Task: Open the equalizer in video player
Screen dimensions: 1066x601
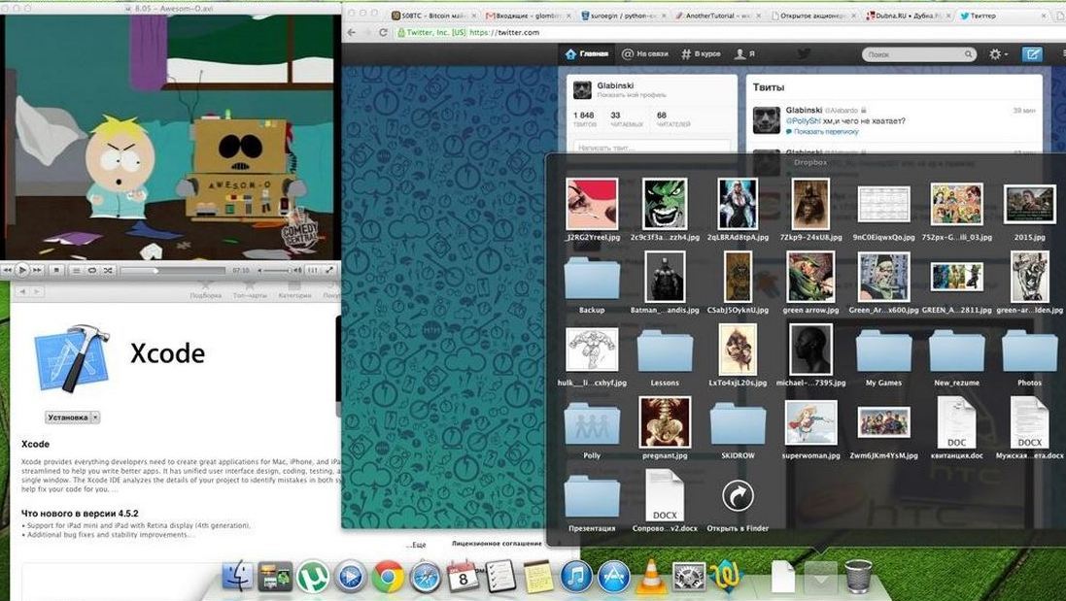Action: click(x=313, y=270)
